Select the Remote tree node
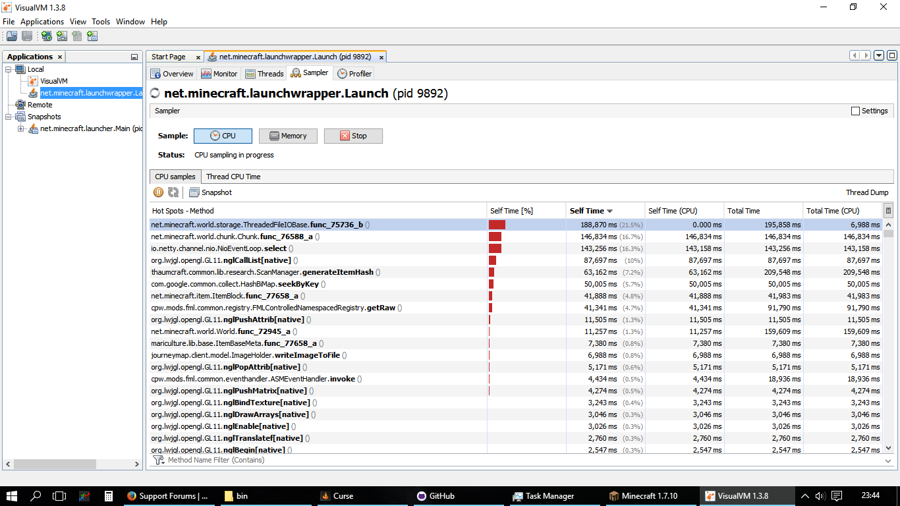This screenshot has height=506, width=900. [x=40, y=105]
